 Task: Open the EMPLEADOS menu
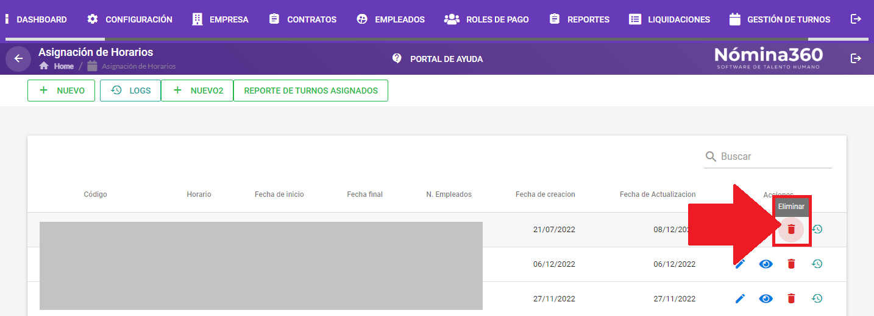coord(390,19)
